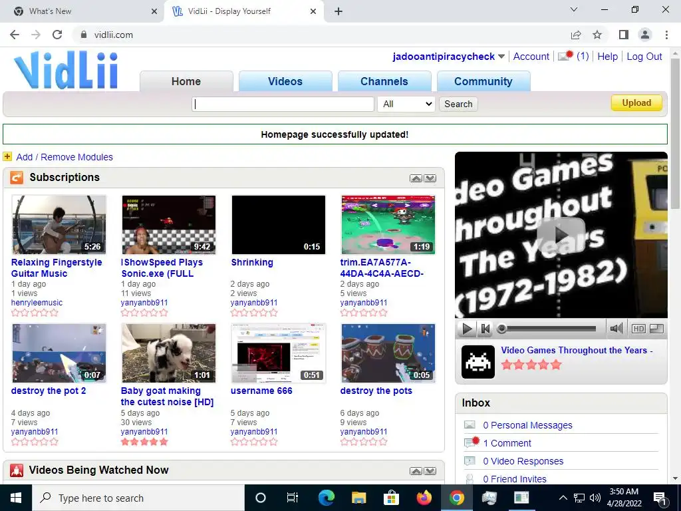Click the vidlii.com address bar

point(321,35)
